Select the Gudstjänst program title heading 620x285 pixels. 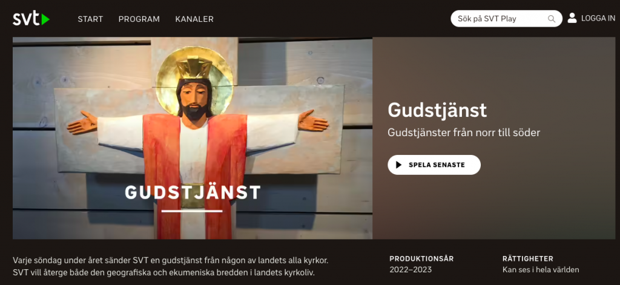tap(437, 110)
